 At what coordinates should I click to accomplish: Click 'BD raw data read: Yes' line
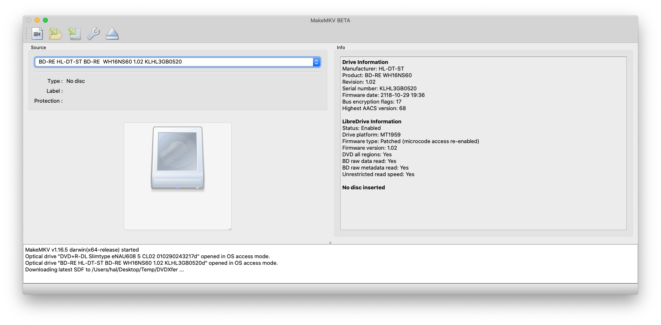[369, 161]
